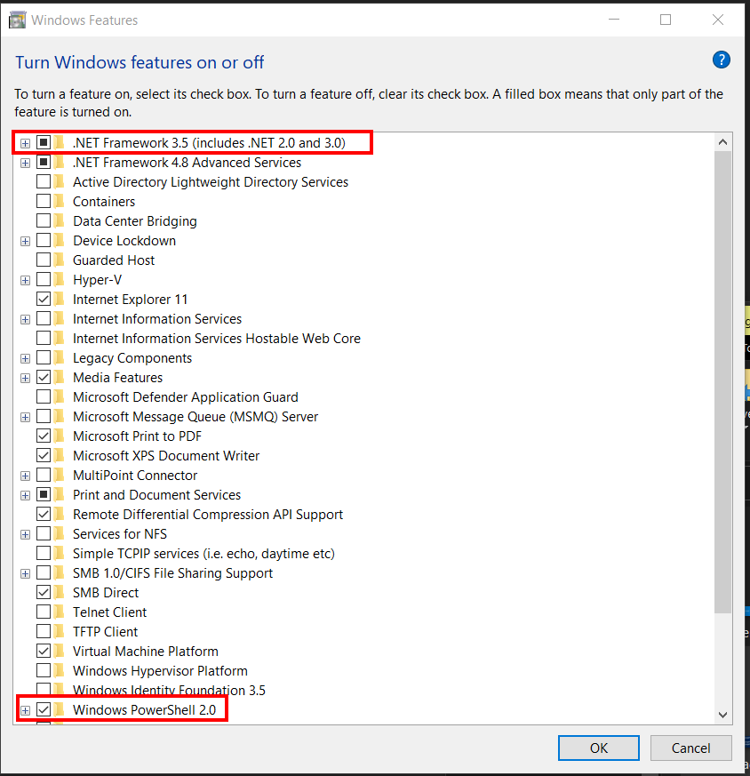The image size is (750, 776).
Task: Click folder icon beside SMB Direct
Action: click(60, 592)
